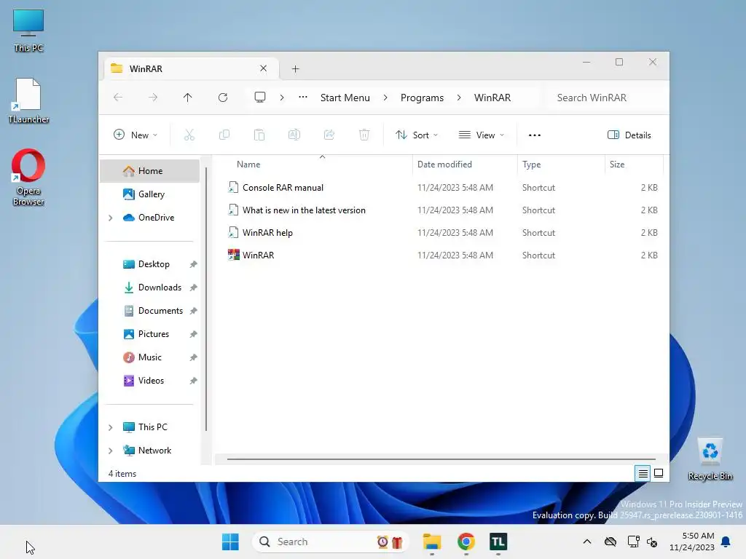Go back with the left arrow
This screenshot has width=746, height=559.
pos(118,98)
